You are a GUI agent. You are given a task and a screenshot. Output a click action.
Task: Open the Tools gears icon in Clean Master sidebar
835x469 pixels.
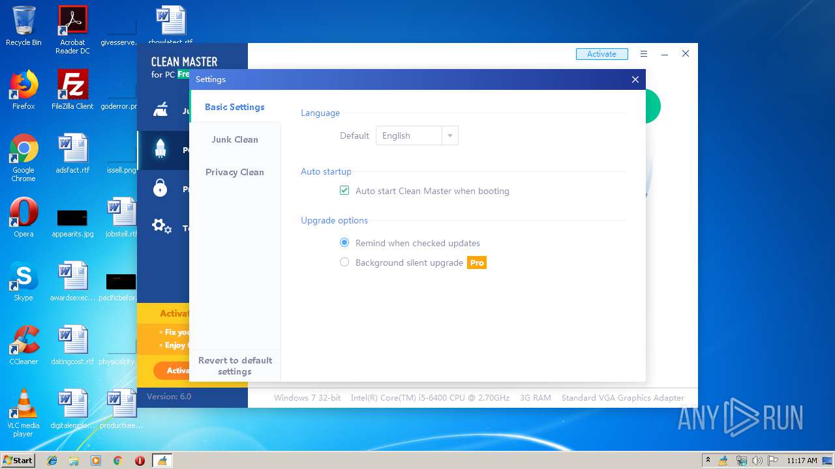click(161, 226)
